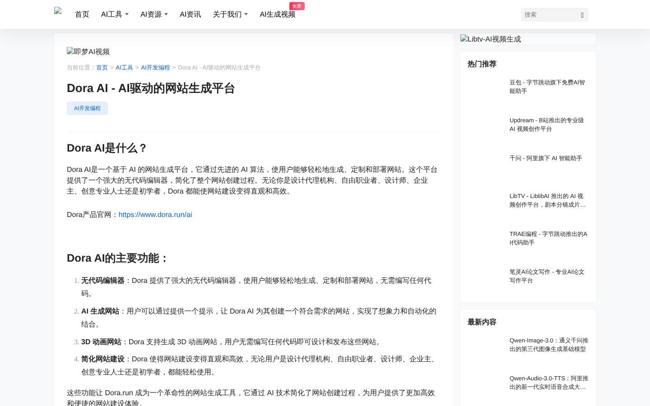Image resolution: width=650 pixels, height=406 pixels.
Task: Click the 3D 动画网站 list item label
Action: [x=101, y=342]
